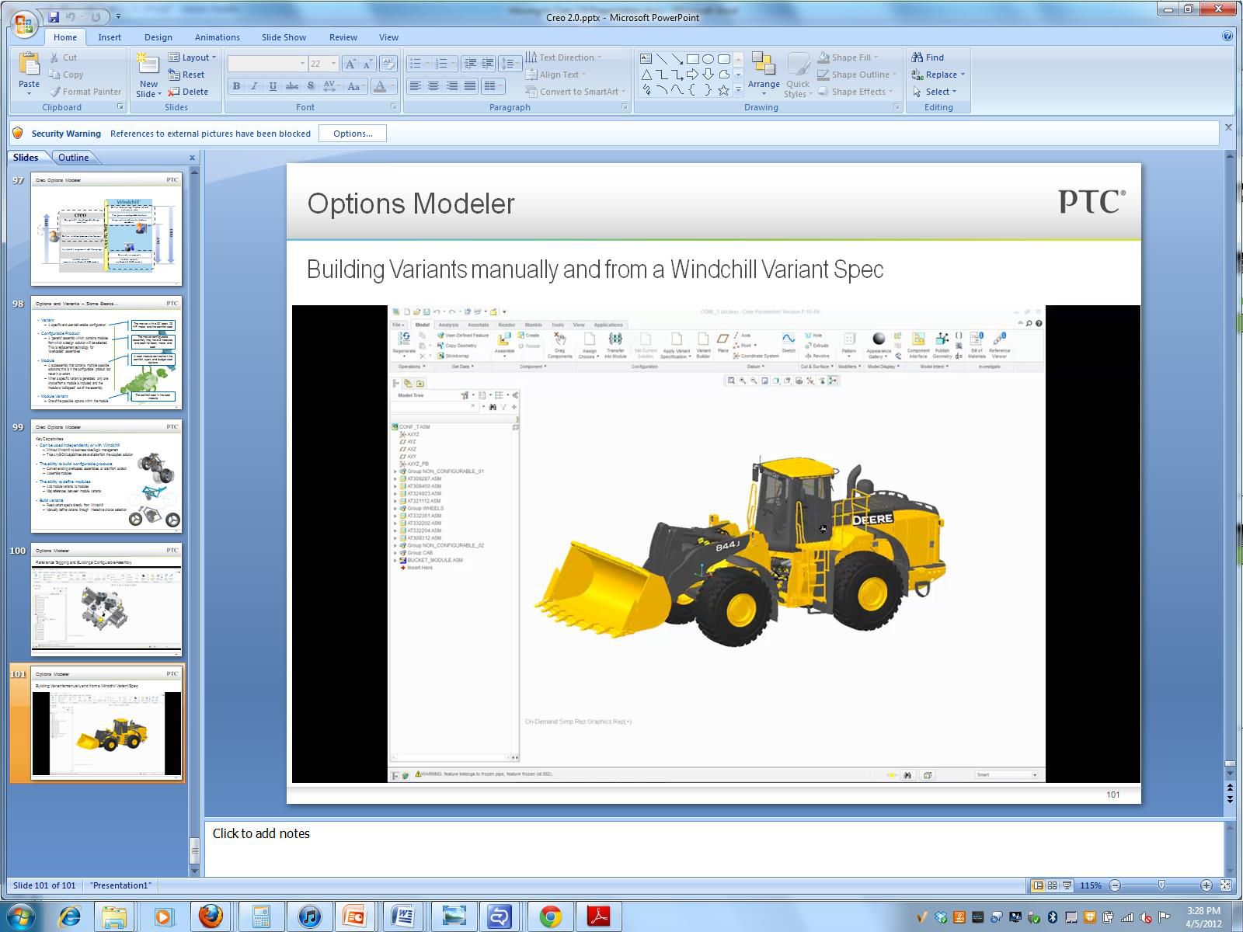Viewport: 1243px width, 932px height.
Task: Reset the slide layout
Action: tap(186, 75)
